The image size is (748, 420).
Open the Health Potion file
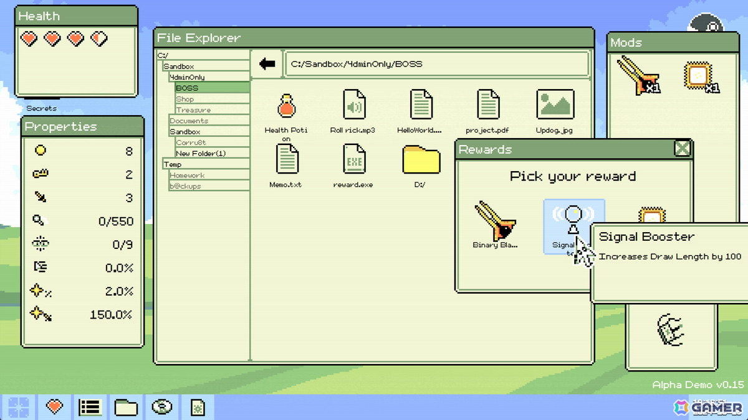286,106
